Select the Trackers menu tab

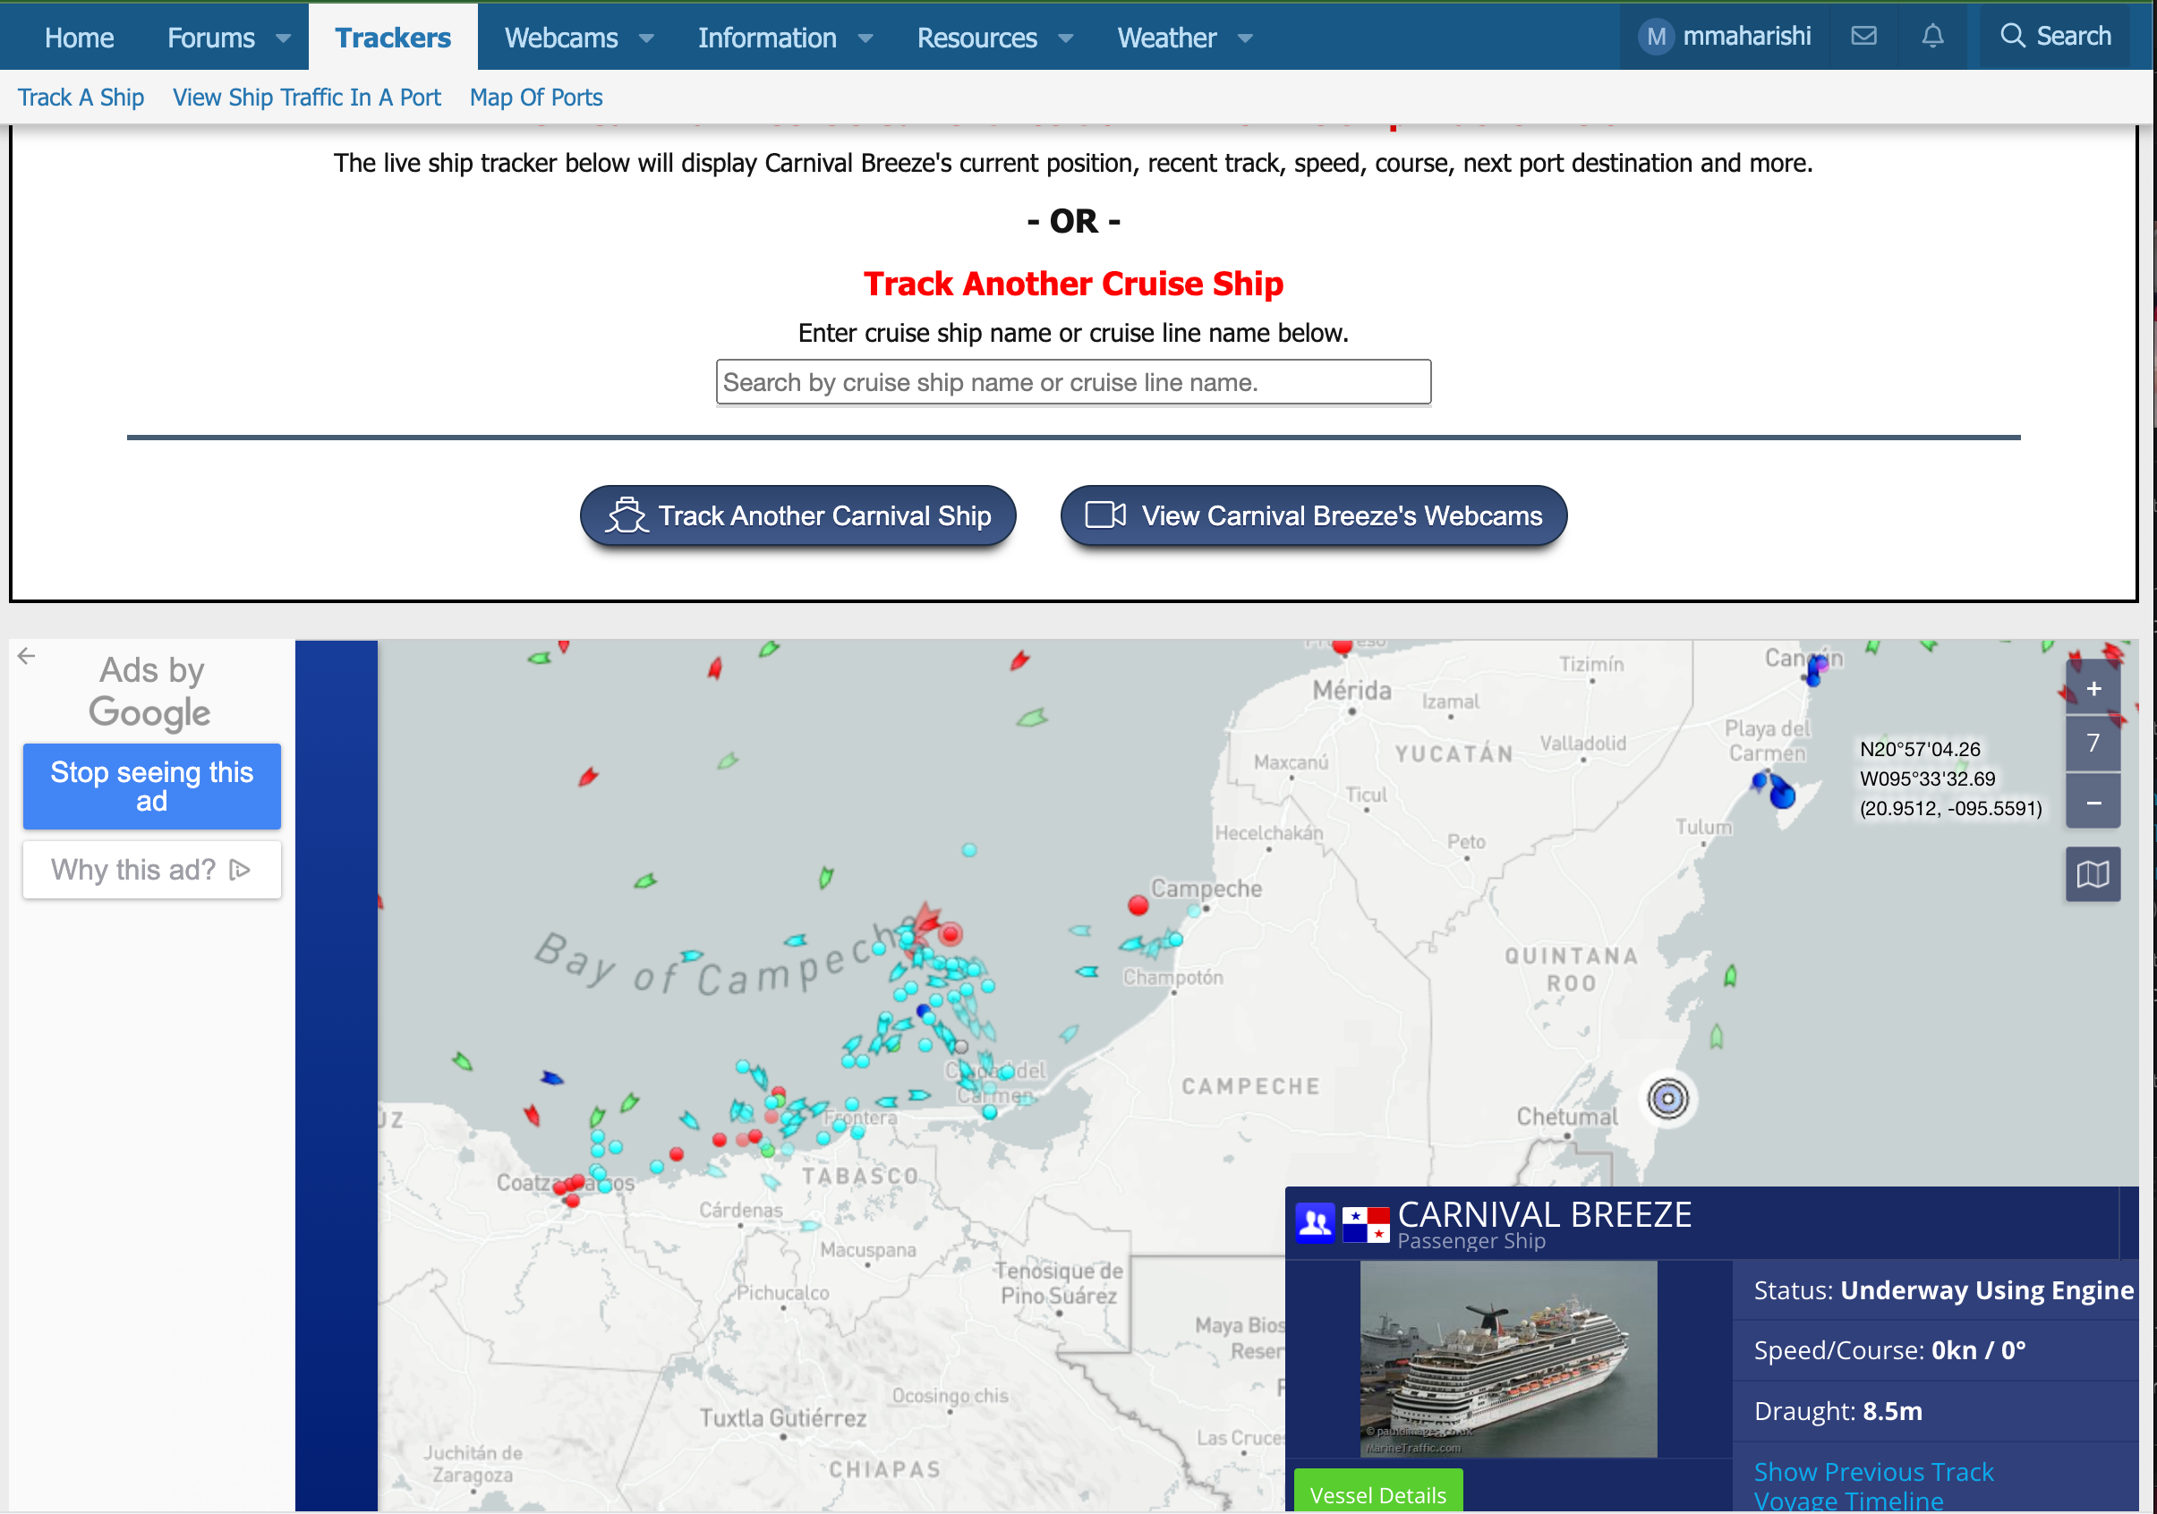[392, 36]
